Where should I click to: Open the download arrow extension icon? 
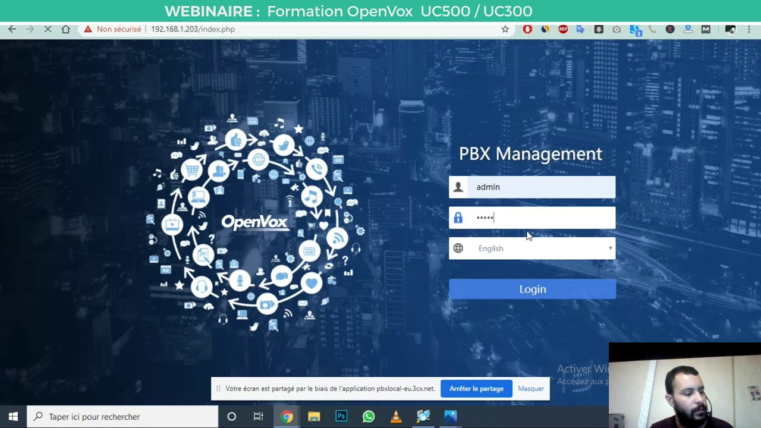pyautogui.click(x=599, y=29)
